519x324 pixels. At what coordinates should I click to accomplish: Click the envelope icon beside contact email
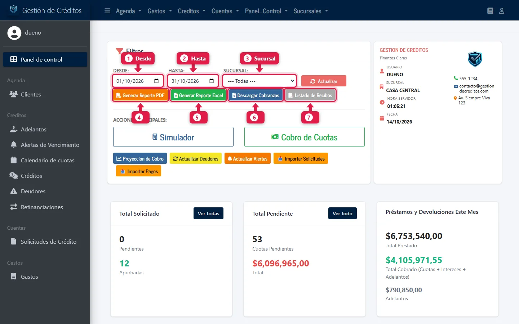coord(456,86)
